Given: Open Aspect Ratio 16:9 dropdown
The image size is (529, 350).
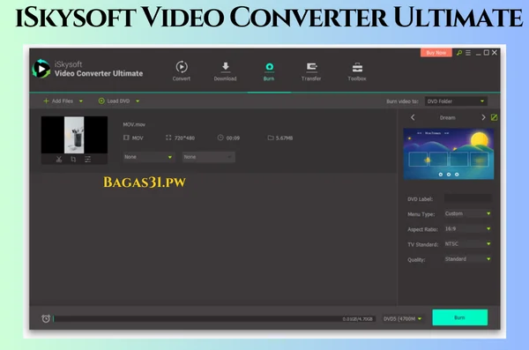Looking at the screenshot, I should (468, 229).
